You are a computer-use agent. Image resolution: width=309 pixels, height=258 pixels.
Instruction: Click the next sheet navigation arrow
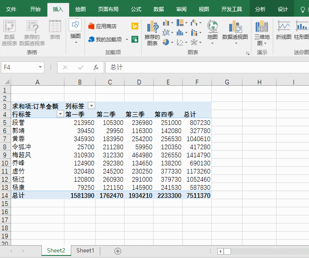(23, 251)
